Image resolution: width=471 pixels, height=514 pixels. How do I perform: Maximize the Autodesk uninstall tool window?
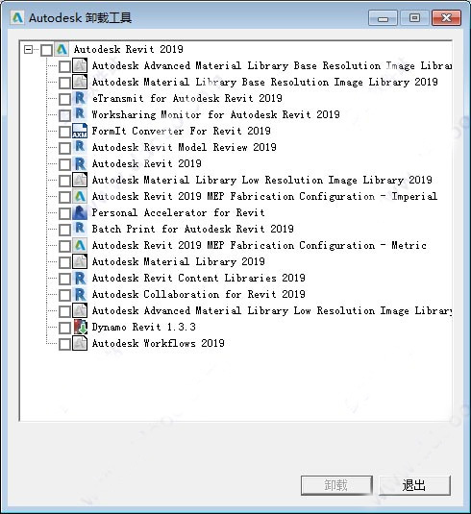tap(414, 17)
